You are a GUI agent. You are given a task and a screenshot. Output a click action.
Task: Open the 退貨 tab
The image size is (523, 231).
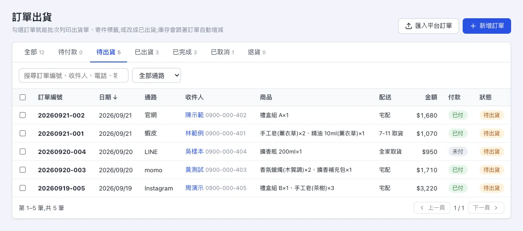click(256, 52)
